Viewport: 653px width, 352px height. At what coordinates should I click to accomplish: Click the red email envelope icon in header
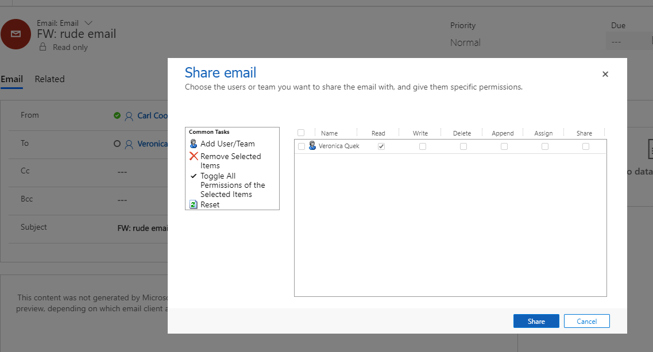click(x=16, y=34)
